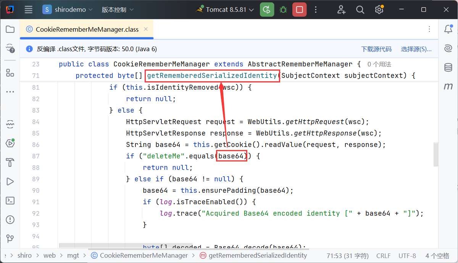This screenshot has height=263, width=458.
Task: Open the Terminal tool window
Action: pyautogui.click(x=10, y=200)
